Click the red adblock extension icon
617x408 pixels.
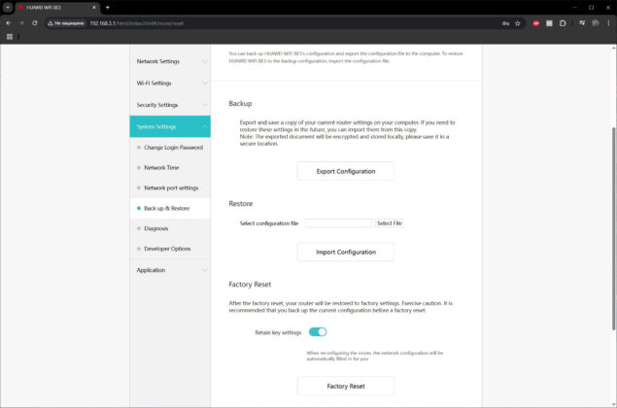pos(536,23)
